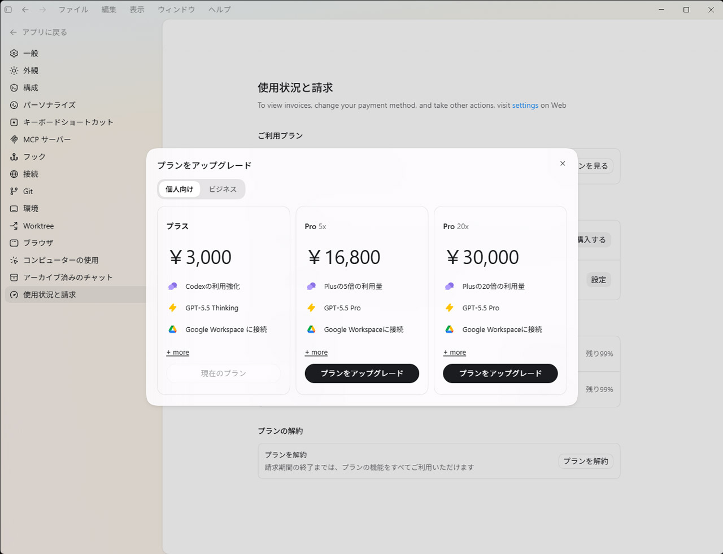Open the 表示 menu
Screen dimensions: 723x554
[137, 10]
